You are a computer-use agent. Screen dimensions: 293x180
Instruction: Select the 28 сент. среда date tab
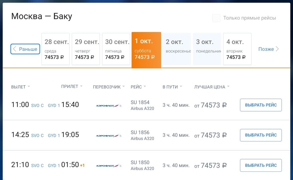[56, 49]
